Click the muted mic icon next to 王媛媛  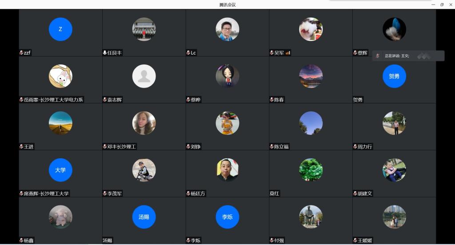355,241
